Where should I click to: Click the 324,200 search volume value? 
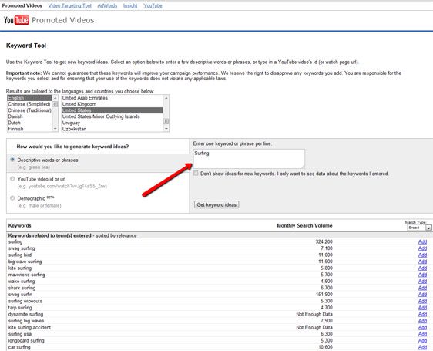[324, 242]
